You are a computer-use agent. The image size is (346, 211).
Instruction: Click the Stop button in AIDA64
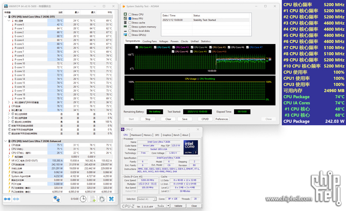(x=148, y=119)
